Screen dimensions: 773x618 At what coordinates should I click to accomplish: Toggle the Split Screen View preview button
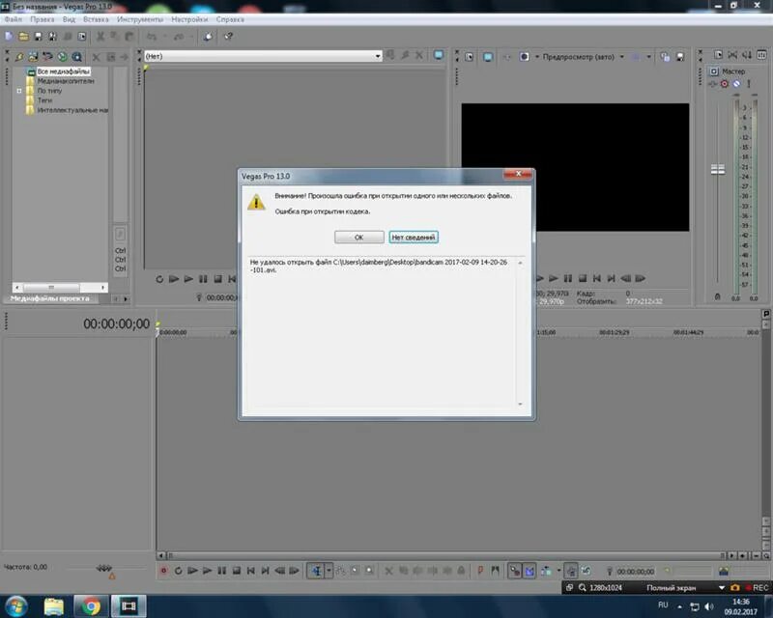click(x=524, y=57)
